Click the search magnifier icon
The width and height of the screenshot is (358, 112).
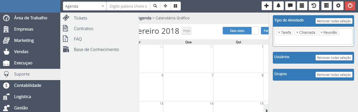click(155, 6)
